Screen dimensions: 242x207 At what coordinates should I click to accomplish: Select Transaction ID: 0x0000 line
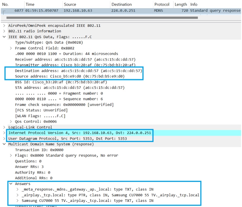coord(39,150)
